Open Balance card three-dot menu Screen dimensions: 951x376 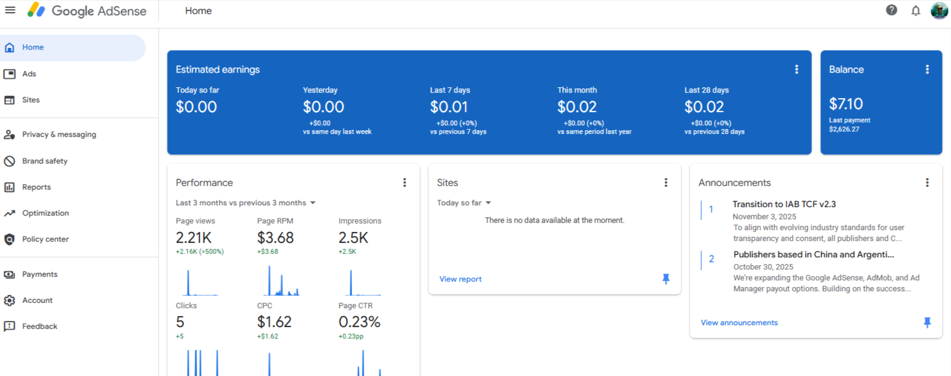click(927, 70)
